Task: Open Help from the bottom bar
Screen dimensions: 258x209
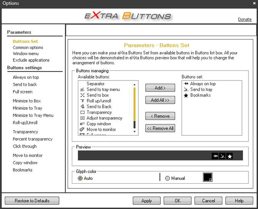Action: (x=239, y=200)
